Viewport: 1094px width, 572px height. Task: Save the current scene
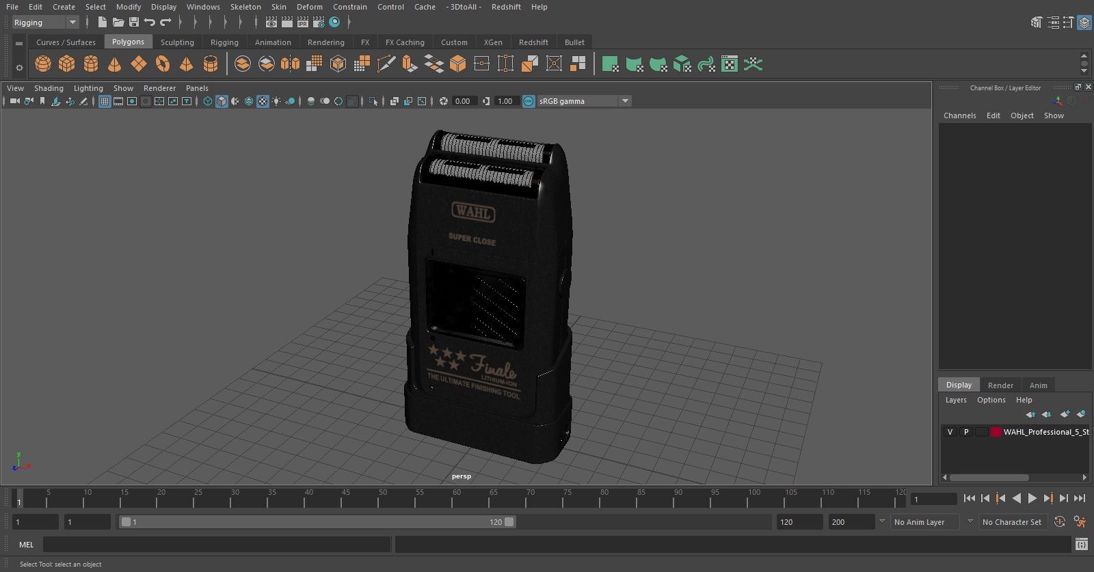(134, 22)
